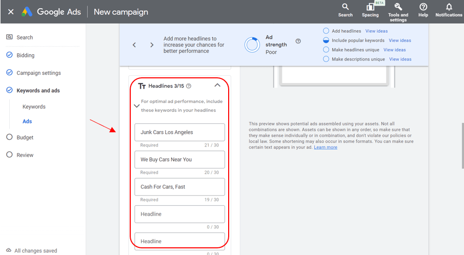Screen dimensions: 464x255
Task: Click Include popular keywords status circle
Action: [326, 40]
